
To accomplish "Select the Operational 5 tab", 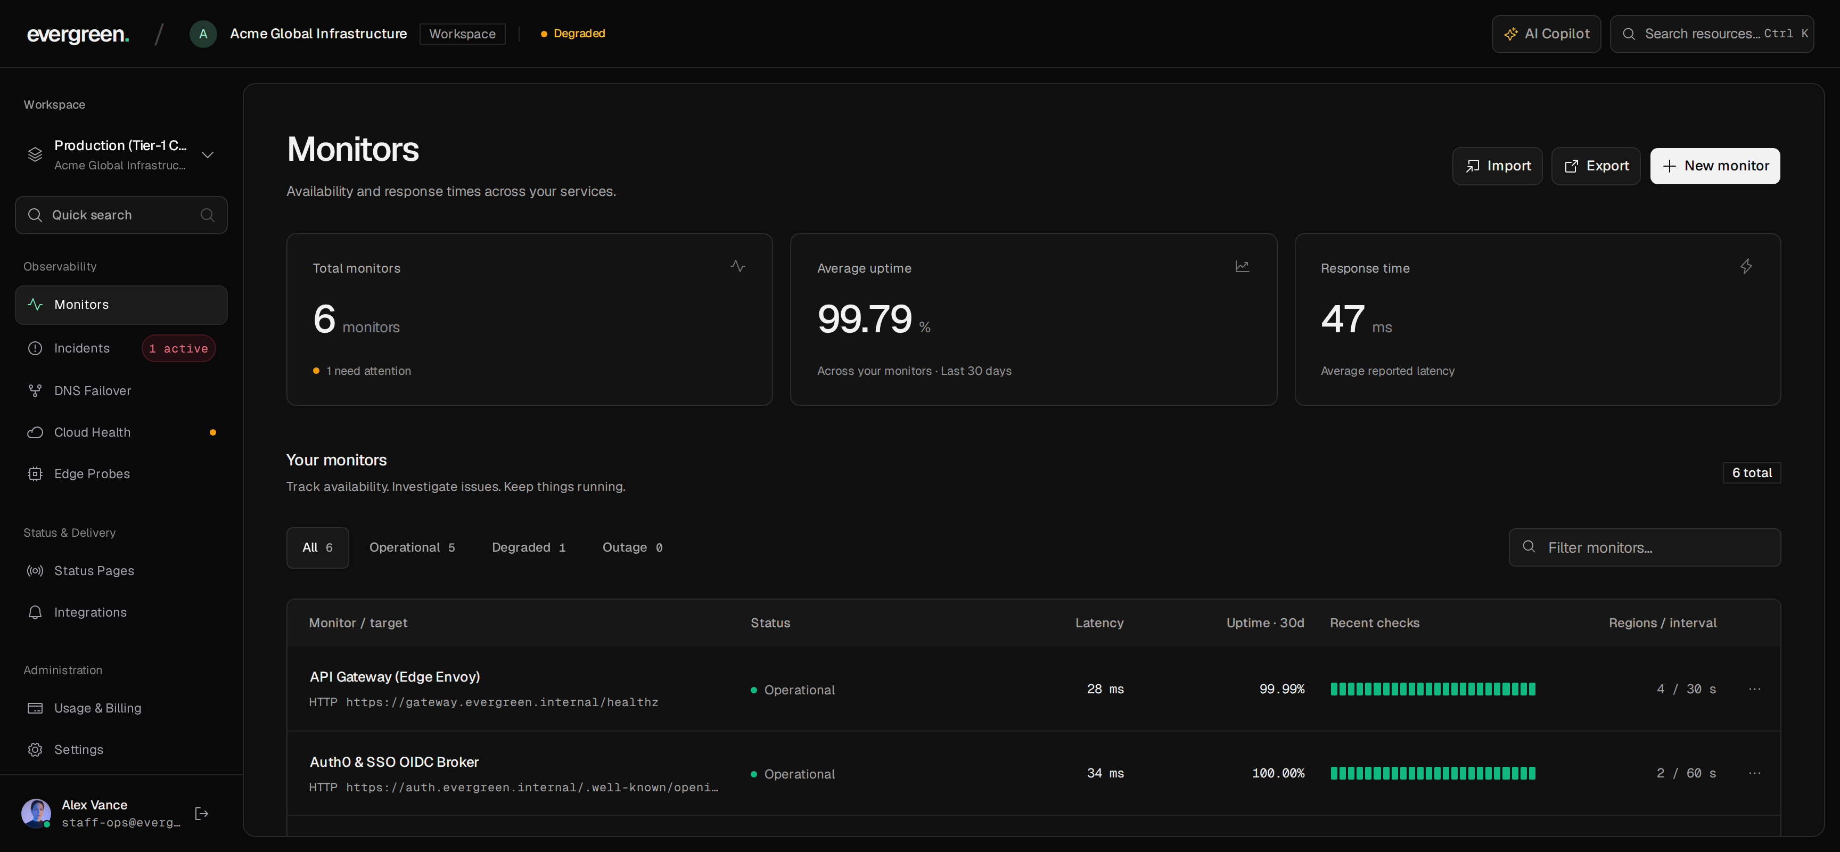I will coord(412,548).
